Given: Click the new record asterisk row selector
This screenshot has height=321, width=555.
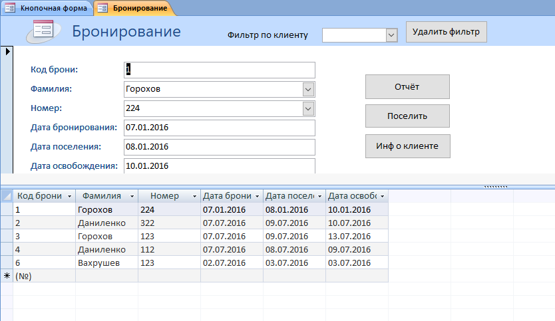Looking at the screenshot, I should point(7,276).
